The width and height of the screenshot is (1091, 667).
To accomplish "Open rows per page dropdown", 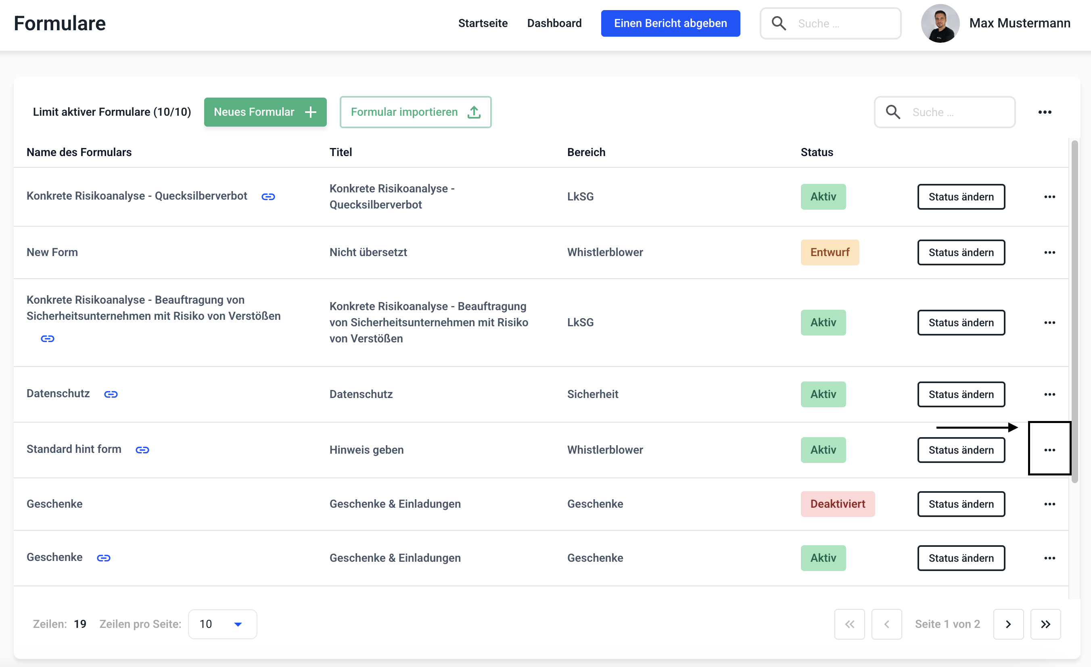I will [222, 623].
